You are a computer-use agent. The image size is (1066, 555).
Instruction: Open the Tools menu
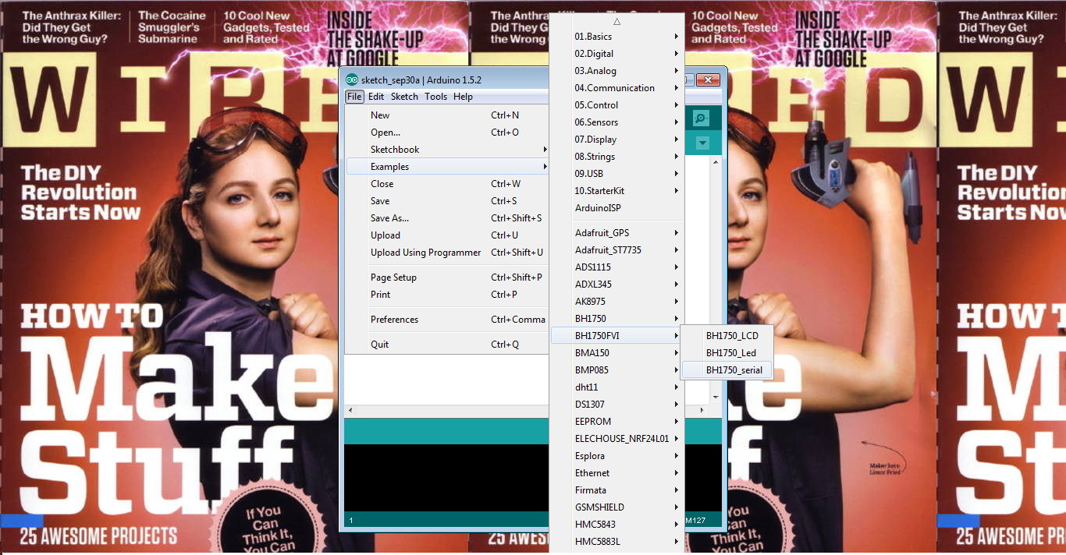click(435, 97)
